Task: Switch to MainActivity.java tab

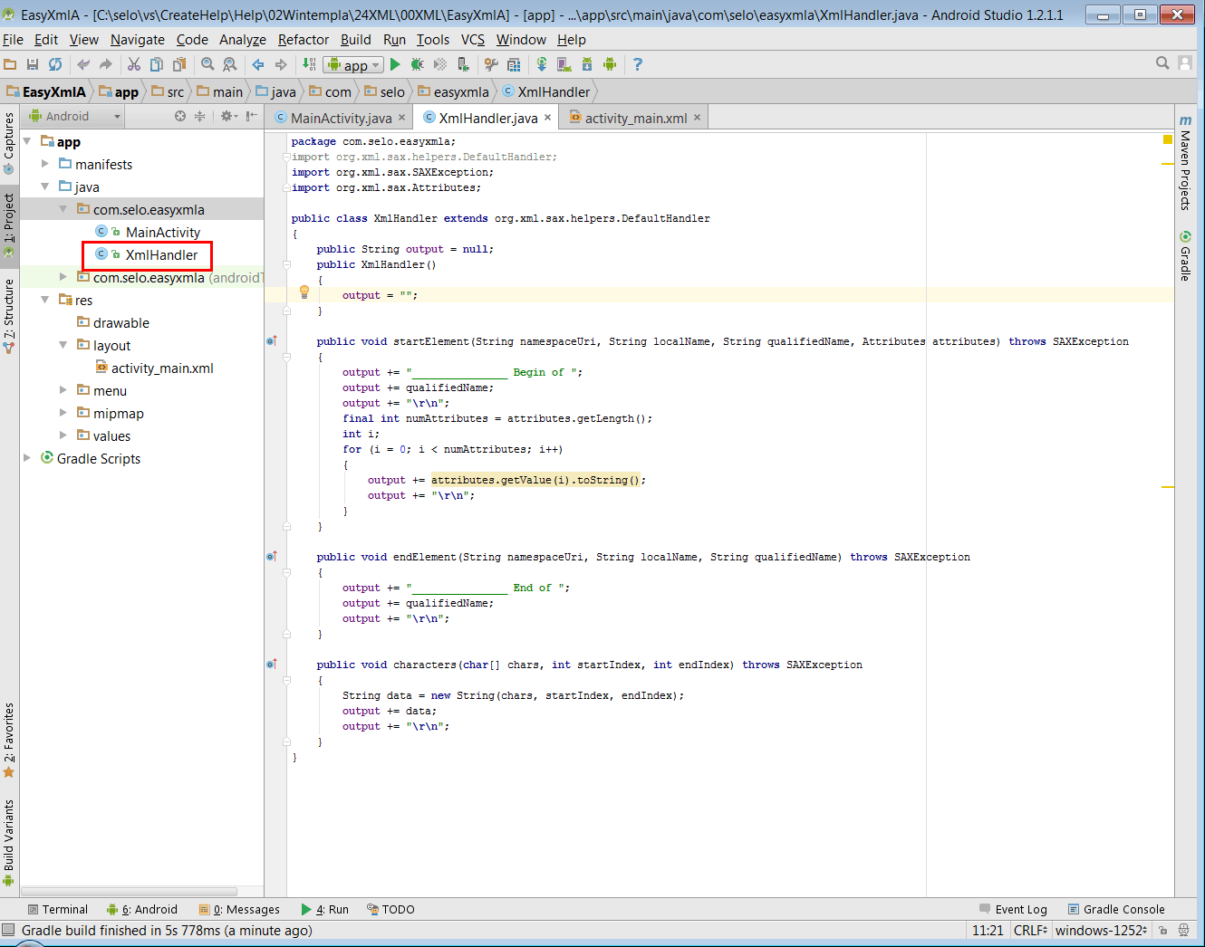Action: 341,118
